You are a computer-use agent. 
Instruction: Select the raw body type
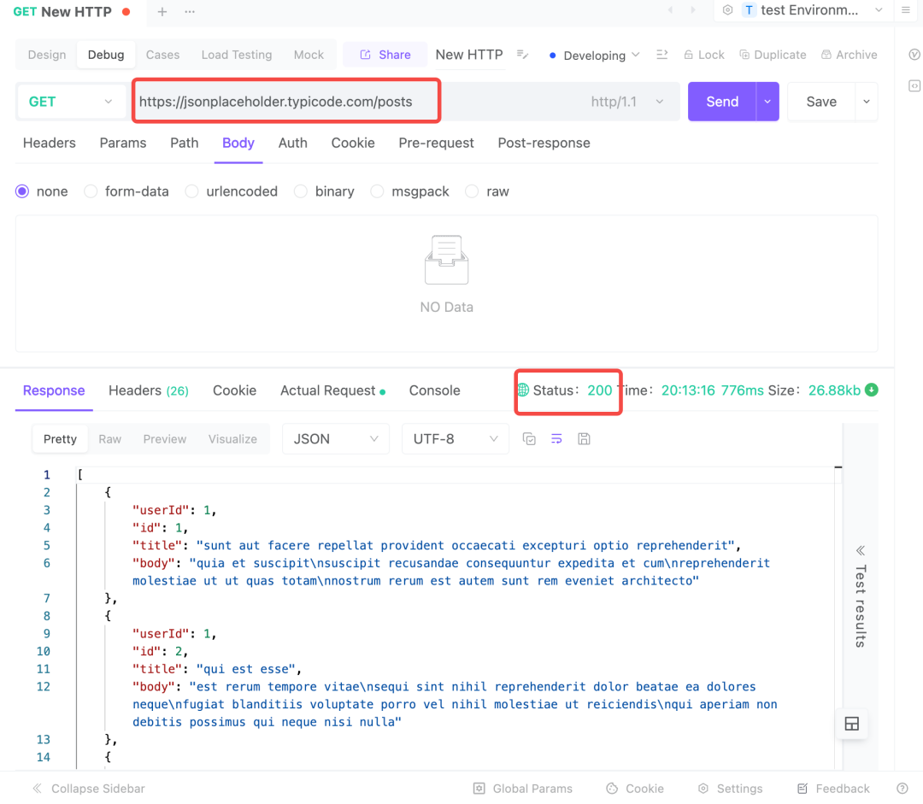pyautogui.click(x=472, y=191)
